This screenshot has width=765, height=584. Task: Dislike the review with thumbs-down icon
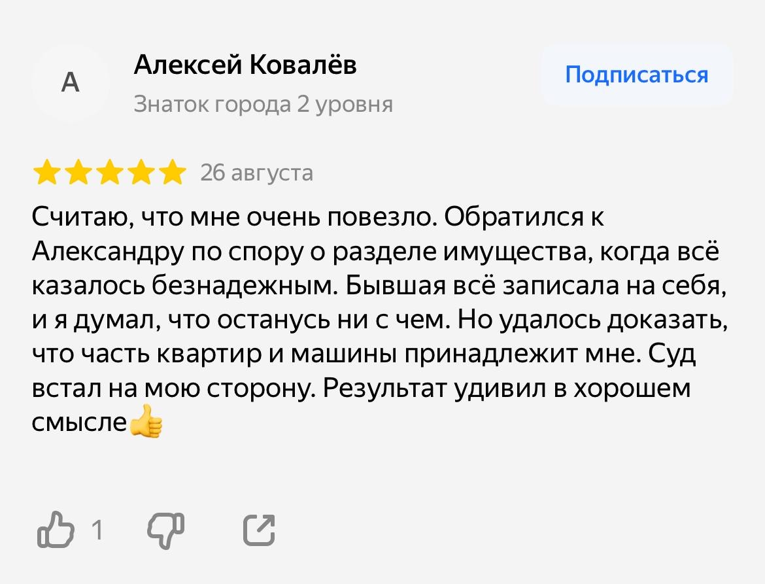165,529
